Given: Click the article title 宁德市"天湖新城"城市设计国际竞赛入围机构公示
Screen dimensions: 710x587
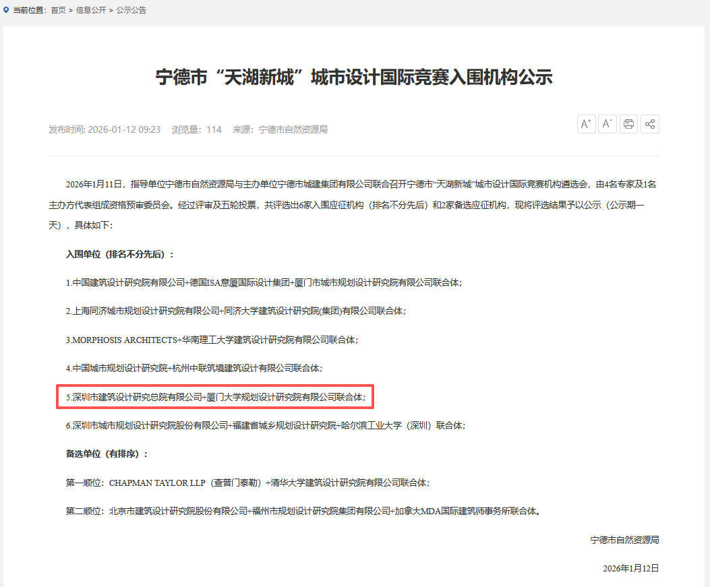Looking at the screenshot, I should 354,77.
